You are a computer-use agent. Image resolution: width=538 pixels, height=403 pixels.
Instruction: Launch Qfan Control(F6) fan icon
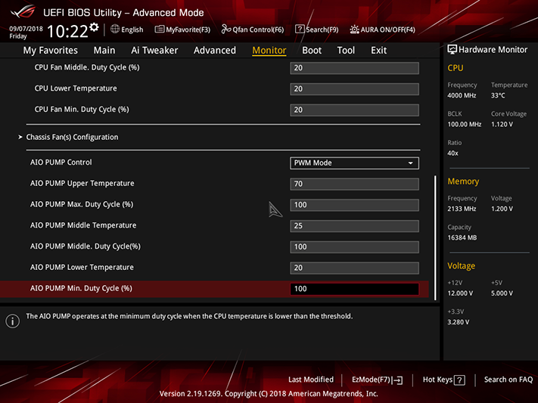tap(225, 29)
